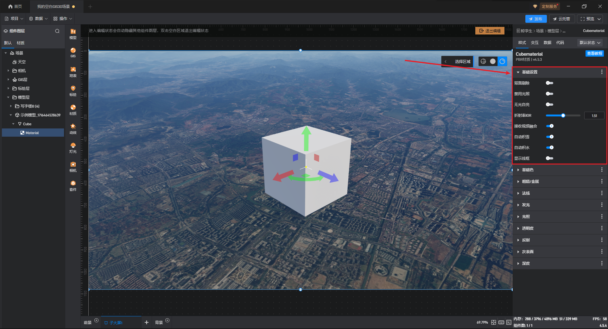Screen dimensions: 608x329
Task: Click the 退出编辑 exit editing button
Action: 490,31
